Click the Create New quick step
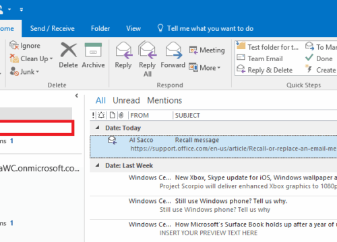The height and width of the screenshot is (242, 337). [x=321, y=70]
